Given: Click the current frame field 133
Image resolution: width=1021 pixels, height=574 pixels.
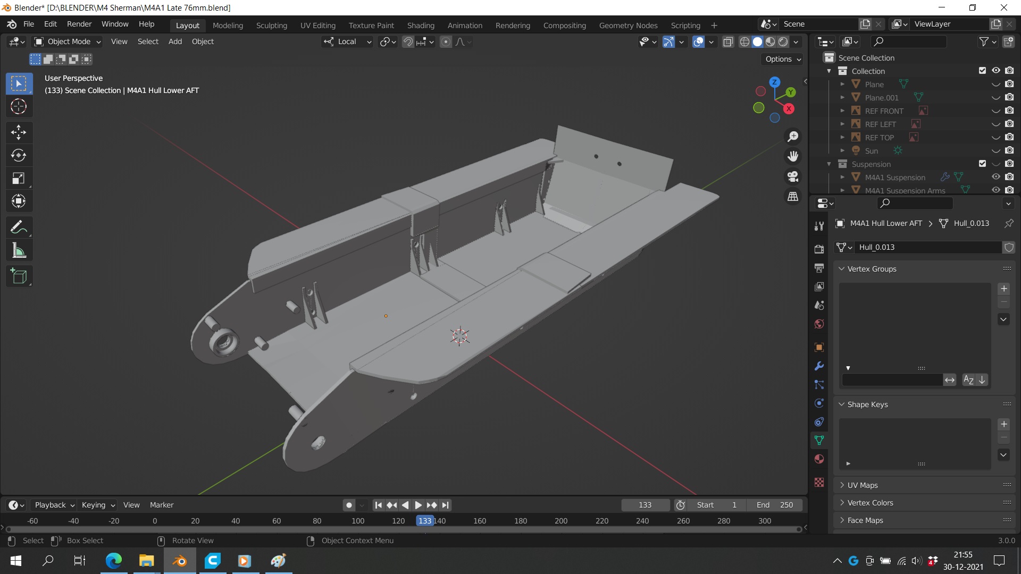Looking at the screenshot, I should [645, 505].
